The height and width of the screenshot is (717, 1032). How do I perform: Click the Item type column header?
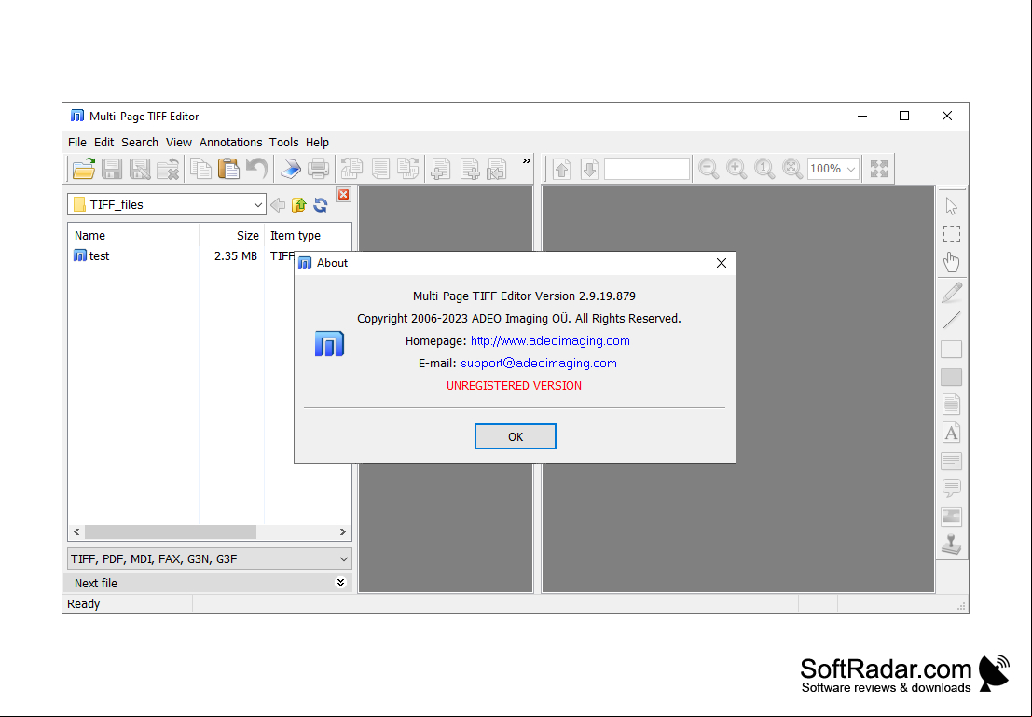(308, 235)
